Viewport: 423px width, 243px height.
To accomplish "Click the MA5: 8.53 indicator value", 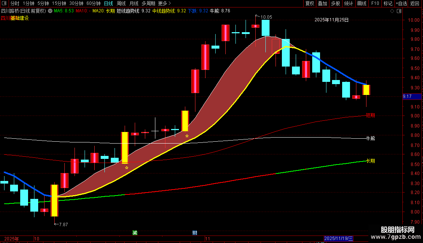I will 64,11.
